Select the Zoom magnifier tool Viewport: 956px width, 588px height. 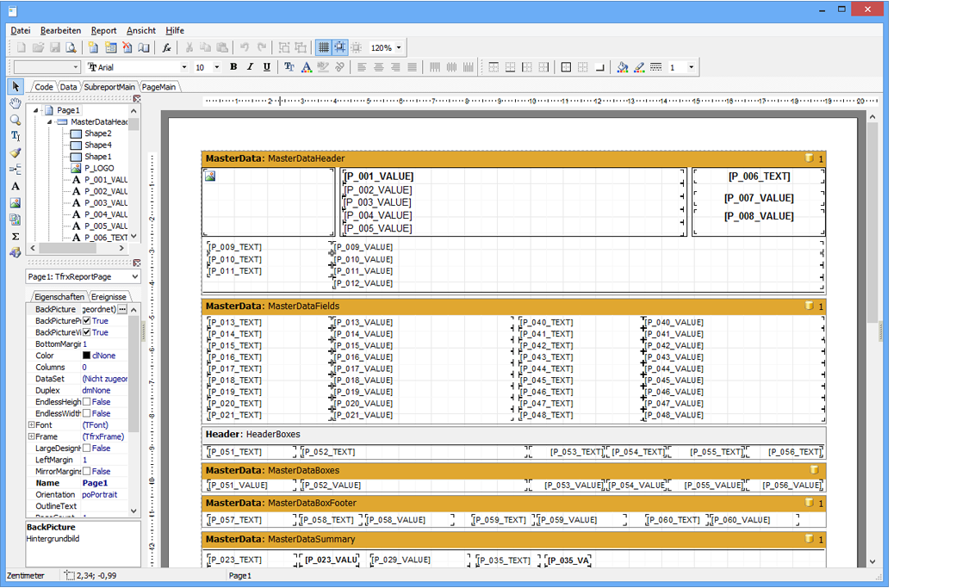click(x=16, y=120)
